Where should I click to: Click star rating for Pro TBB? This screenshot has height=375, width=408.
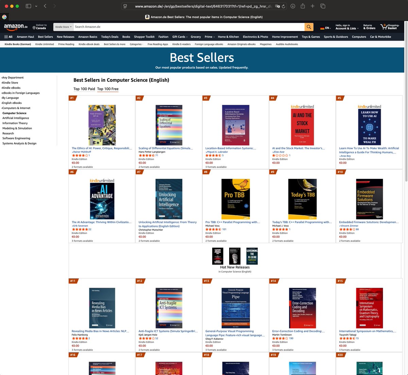214,229
